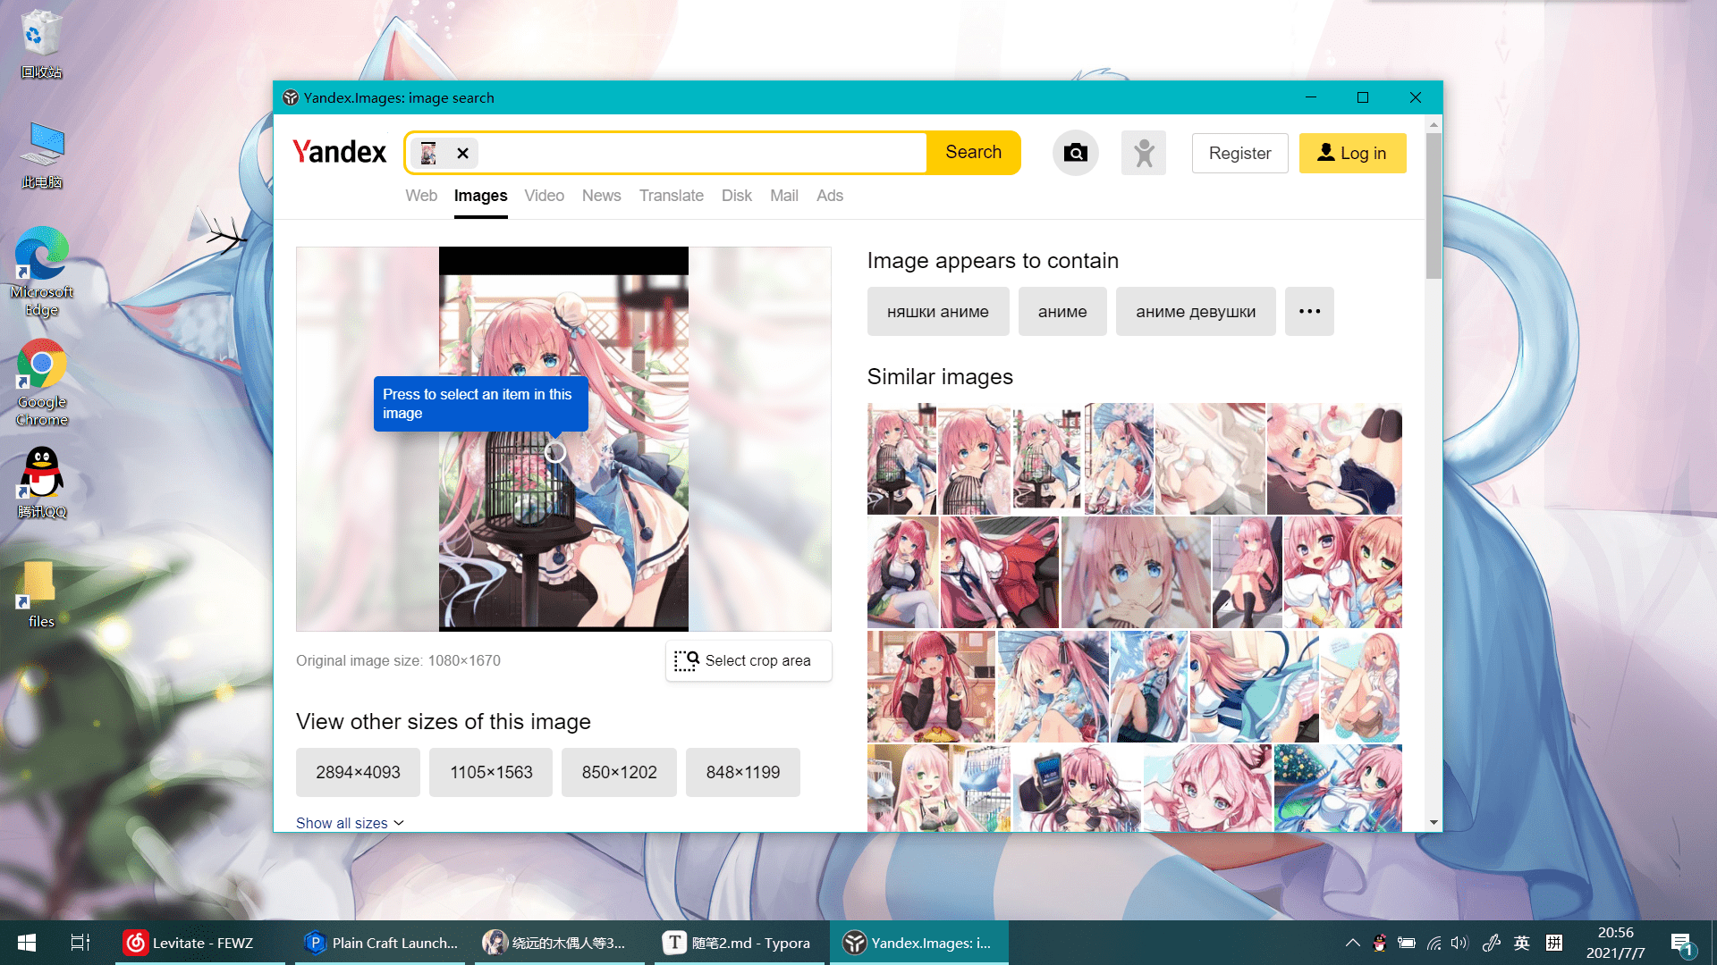Click the аниме девушки tag
1717x965 pixels.
(1195, 312)
